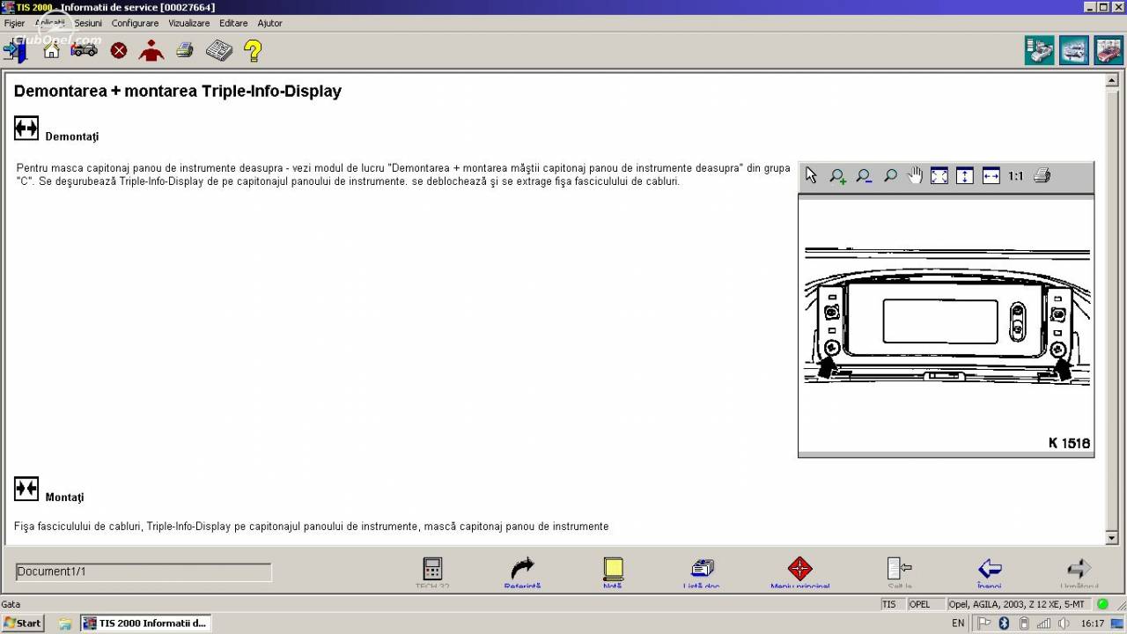Click the network signal tray icon
This screenshot has width=1127, height=634.
pyautogui.click(x=1043, y=623)
